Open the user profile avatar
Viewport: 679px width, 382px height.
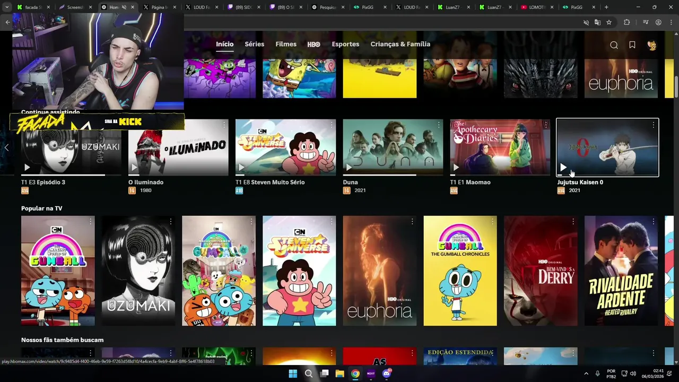pyautogui.click(x=652, y=45)
